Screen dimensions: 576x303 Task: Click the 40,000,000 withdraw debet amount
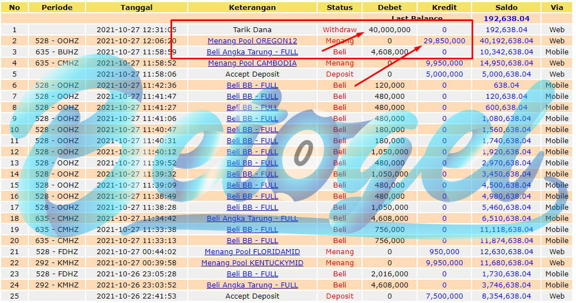pyautogui.click(x=390, y=30)
